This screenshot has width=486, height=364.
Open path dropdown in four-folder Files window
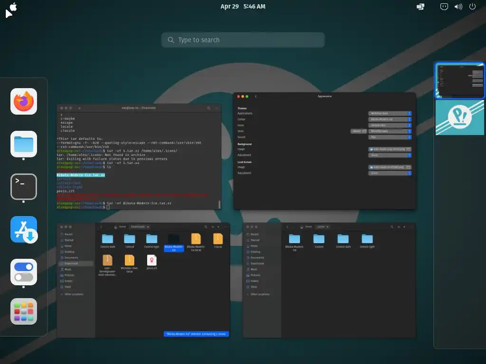coord(323,227)
